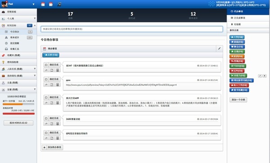The height and width of the screenshot is (163, 270).
Task: Open 云盘 in the sidebar
Action: [18, 83]
